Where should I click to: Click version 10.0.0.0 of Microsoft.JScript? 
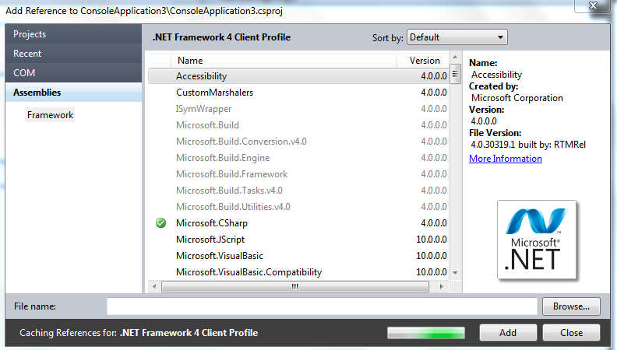pyautogui.click(x=432, y=240)
